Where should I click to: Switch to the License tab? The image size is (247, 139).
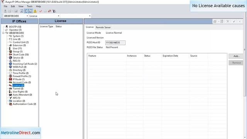click(90, 27)
